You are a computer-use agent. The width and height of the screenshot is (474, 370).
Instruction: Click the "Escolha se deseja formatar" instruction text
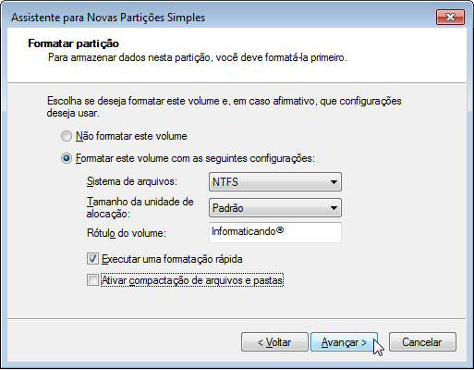225,106
